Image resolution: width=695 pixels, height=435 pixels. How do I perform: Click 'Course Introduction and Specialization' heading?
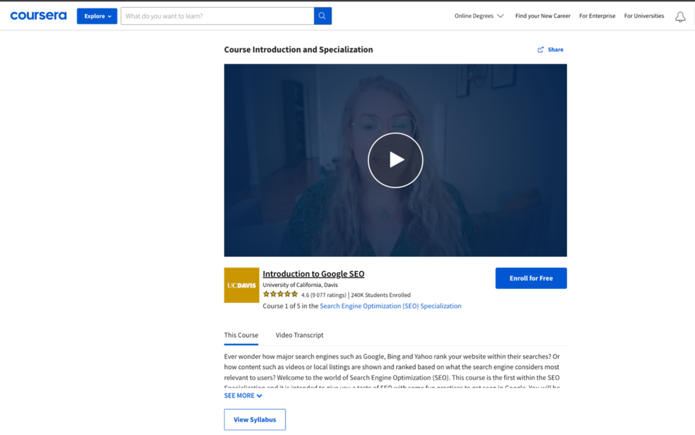pos(298,49)
